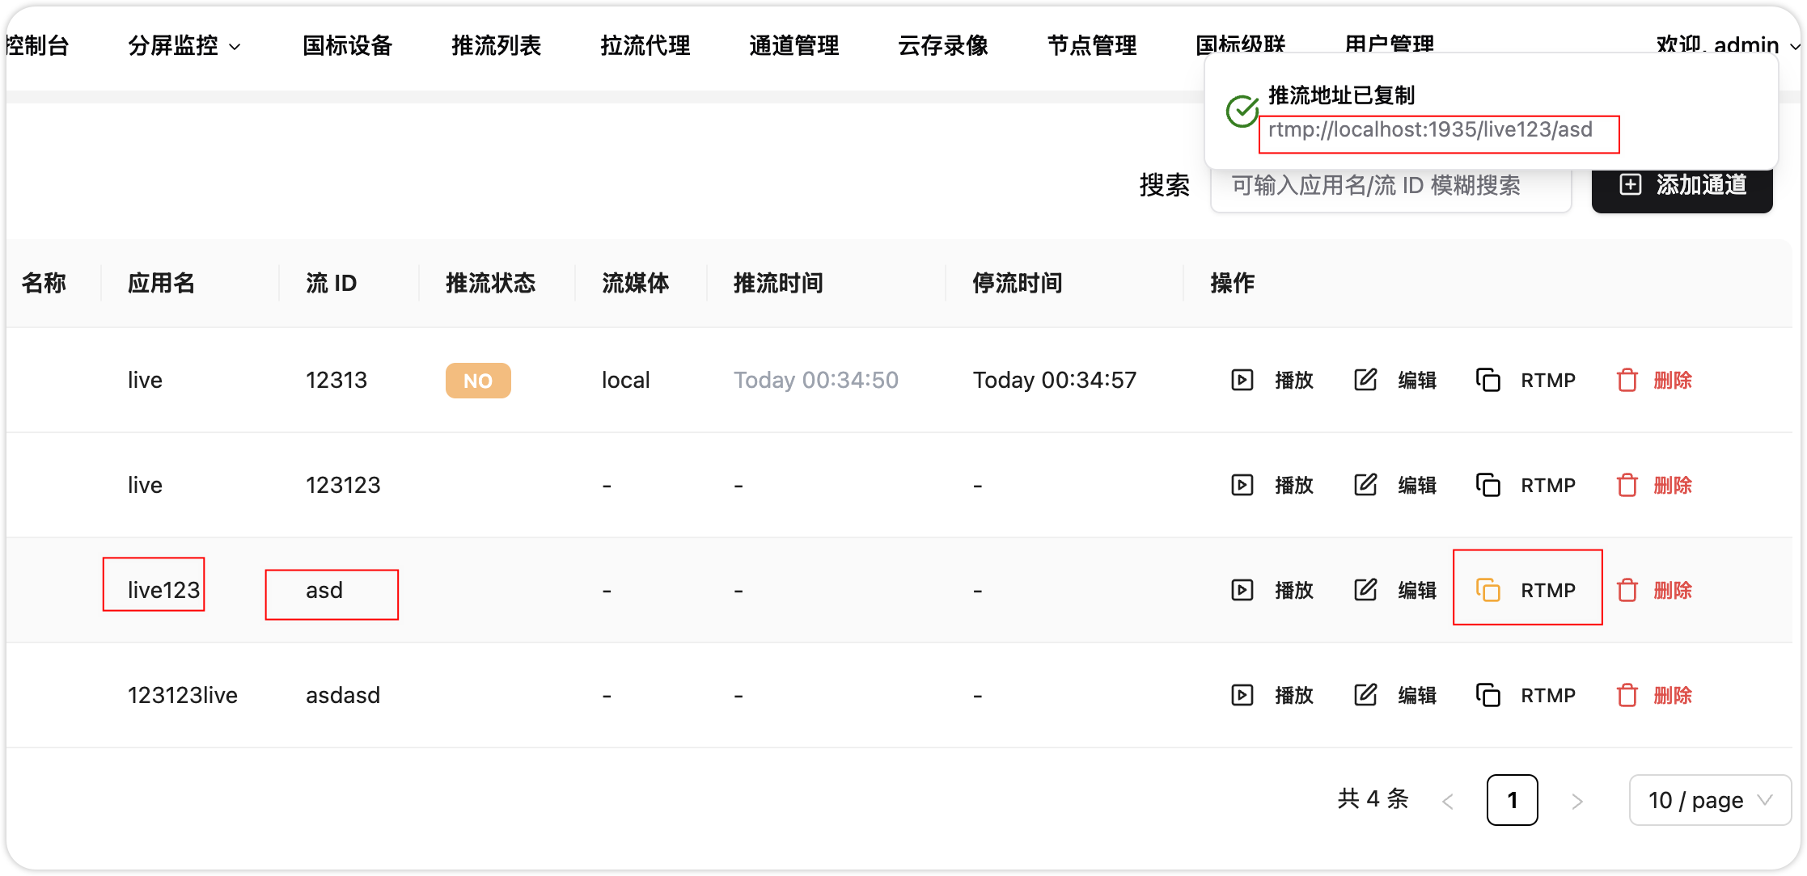
Task: Click the play icon for the asdasd stream
Action: click(1242, 695)
